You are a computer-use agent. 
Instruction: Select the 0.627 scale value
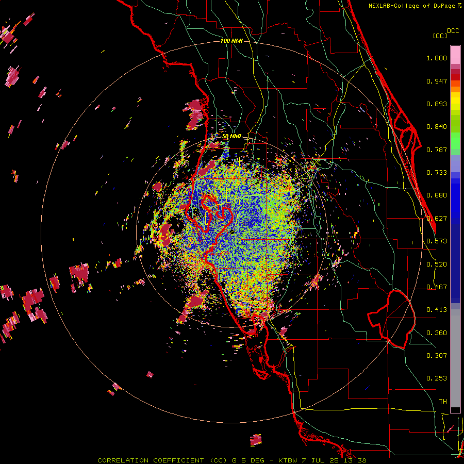(x=437, y=219)
